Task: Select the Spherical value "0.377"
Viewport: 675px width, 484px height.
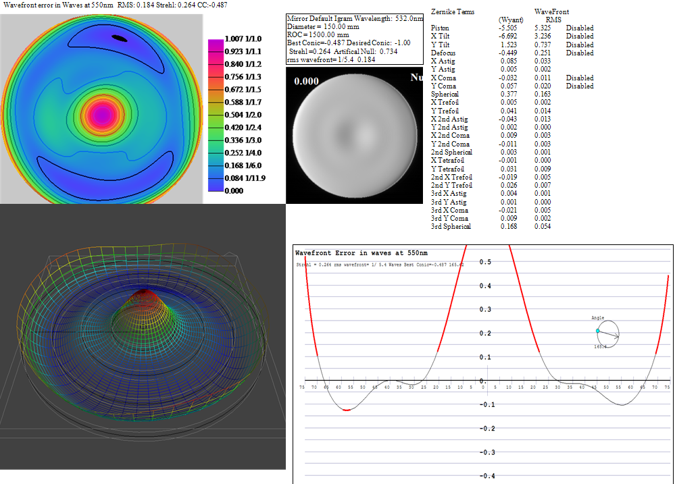Action: [x=509, y=95]
